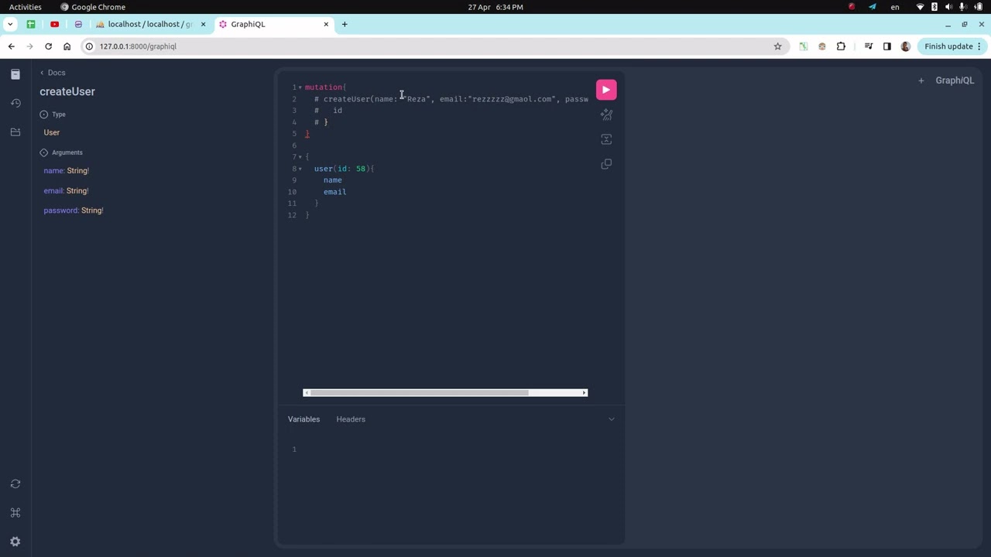Open the clock and calendar panel
Image resolution: width=991 pixels, height=557 pixels.
coord(495,7)
